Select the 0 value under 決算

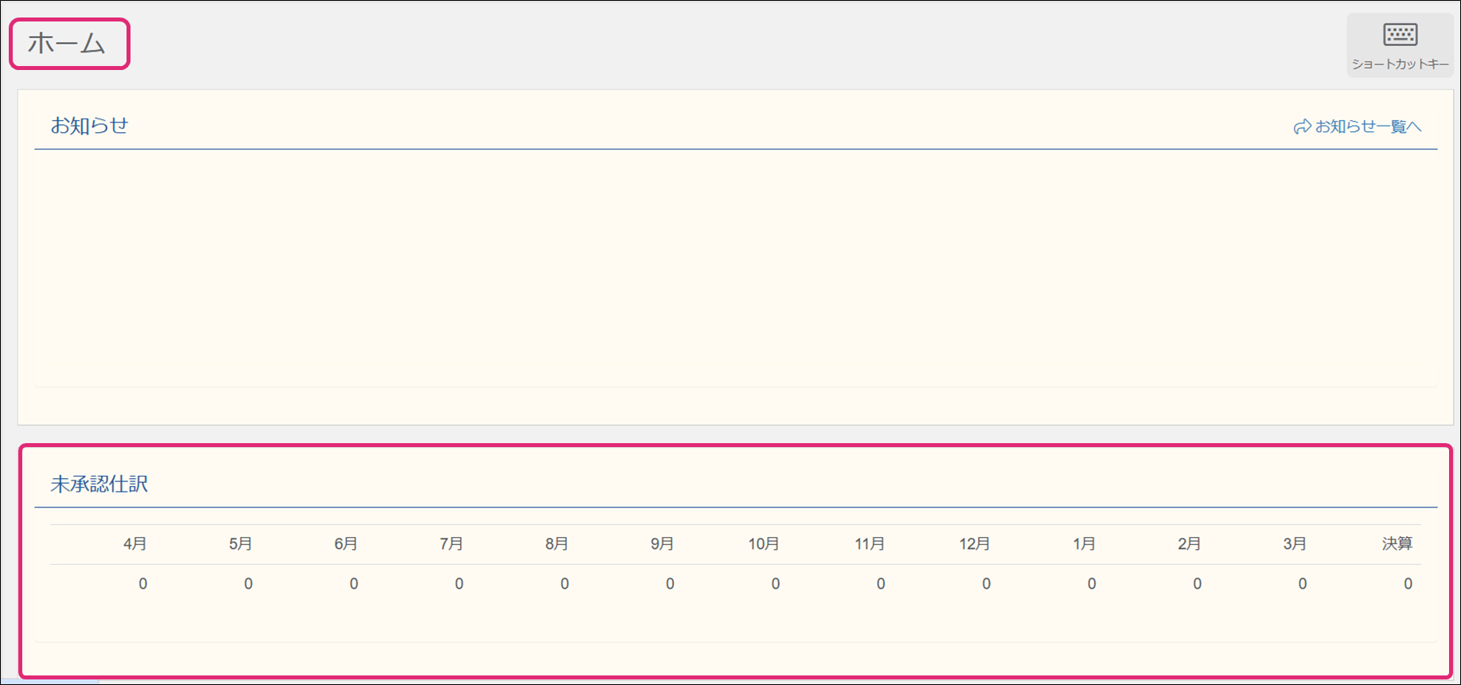(x=1408, y=584)
